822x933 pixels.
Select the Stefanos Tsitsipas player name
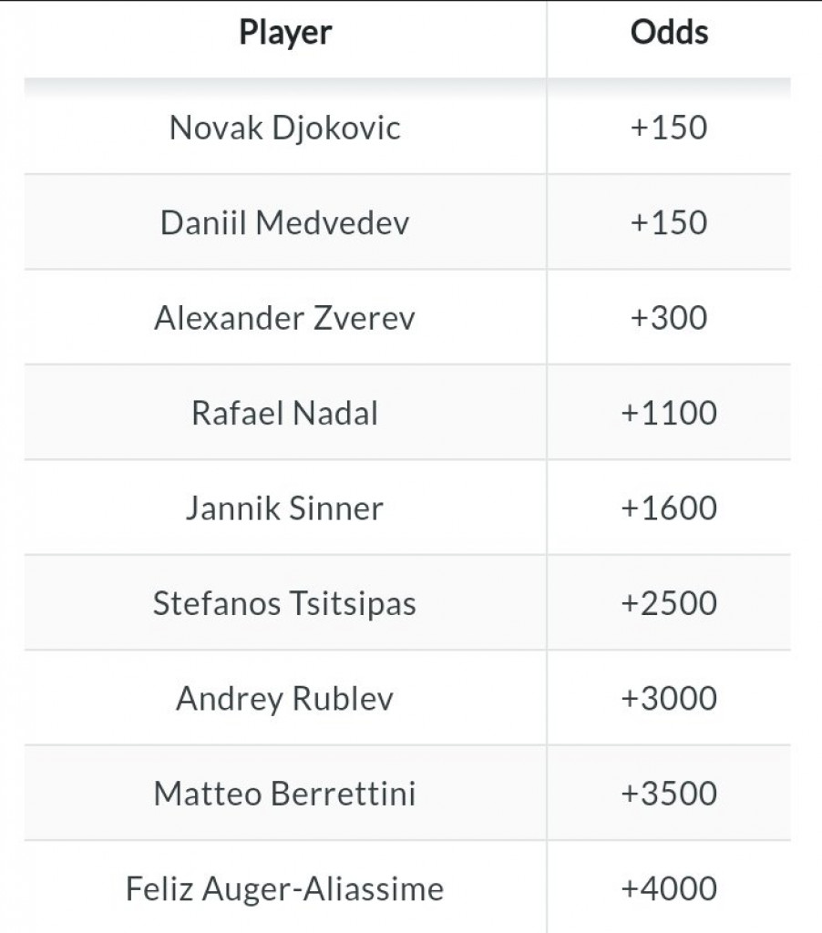pyautogui.click(x=285, y=604)
